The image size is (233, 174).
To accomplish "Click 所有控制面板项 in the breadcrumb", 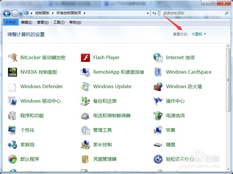I will point(69,13).
